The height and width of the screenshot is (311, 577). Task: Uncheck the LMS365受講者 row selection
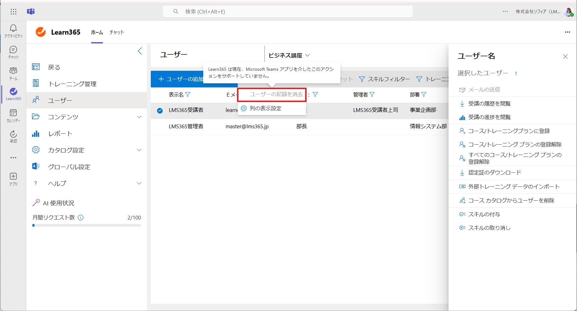[160, 110]
